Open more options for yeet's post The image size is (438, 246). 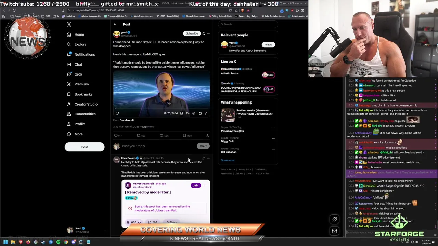(x=208, y=33)
